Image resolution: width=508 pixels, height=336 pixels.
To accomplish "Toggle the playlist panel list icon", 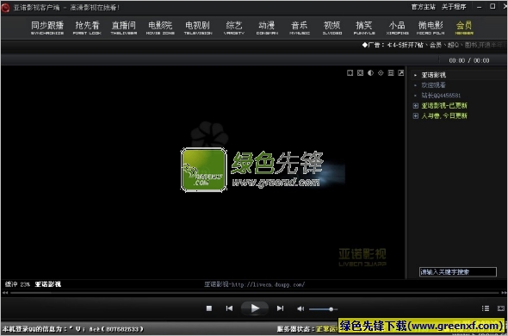I will point(486,308).
